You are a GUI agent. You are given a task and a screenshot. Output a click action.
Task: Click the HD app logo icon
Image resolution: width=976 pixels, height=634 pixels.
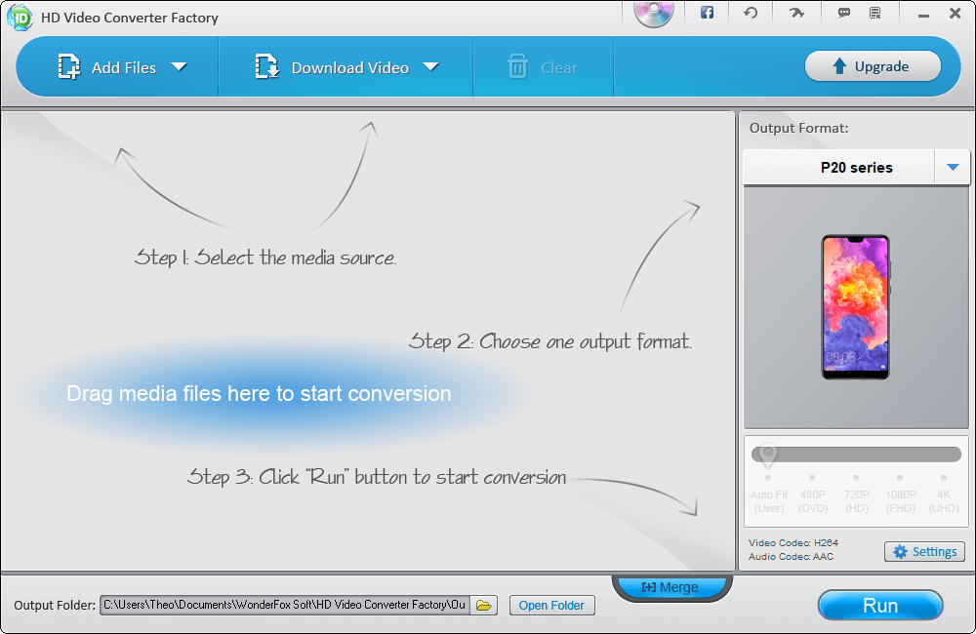tap(19, 17)
